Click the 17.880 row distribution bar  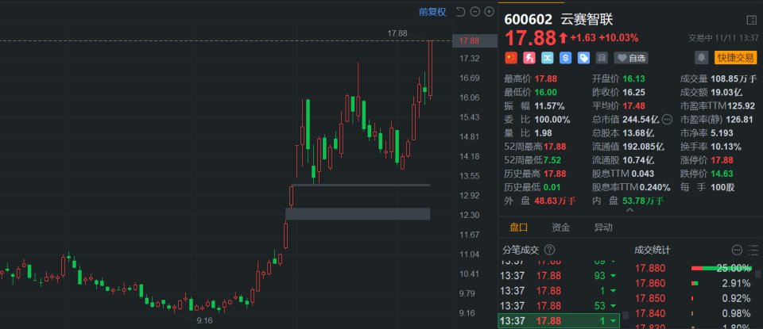click(721, 268)
